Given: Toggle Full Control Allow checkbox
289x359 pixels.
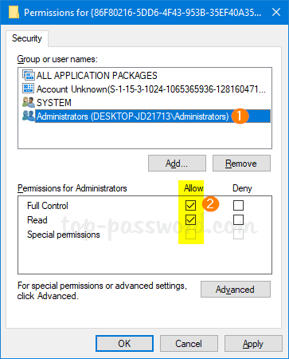Looking at the screenshot, I should pos(190,205).
